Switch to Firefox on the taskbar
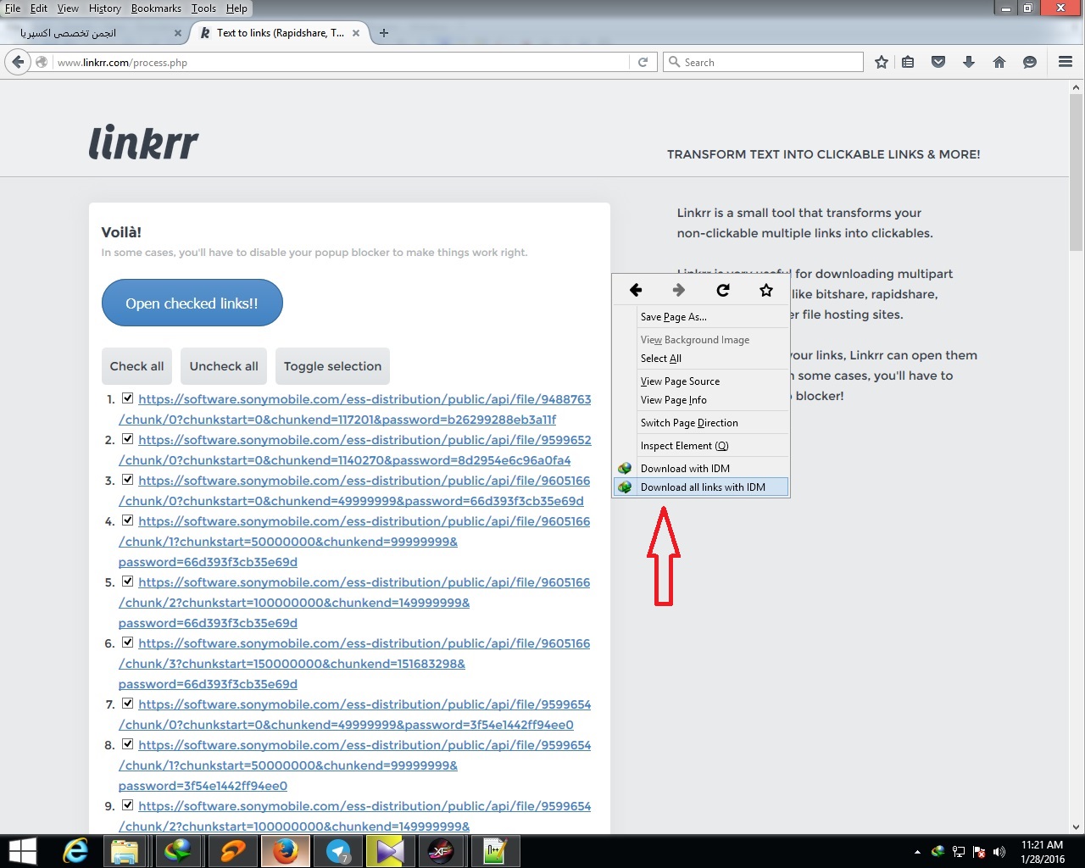 tap(285, 851)
